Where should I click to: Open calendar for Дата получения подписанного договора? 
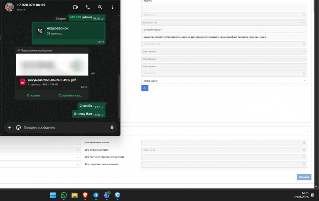304,157
